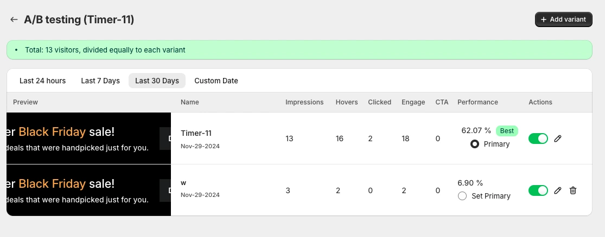Click w variant impressions value 3
The width and height of the screenshot is (605, 237).
(288, 190)
